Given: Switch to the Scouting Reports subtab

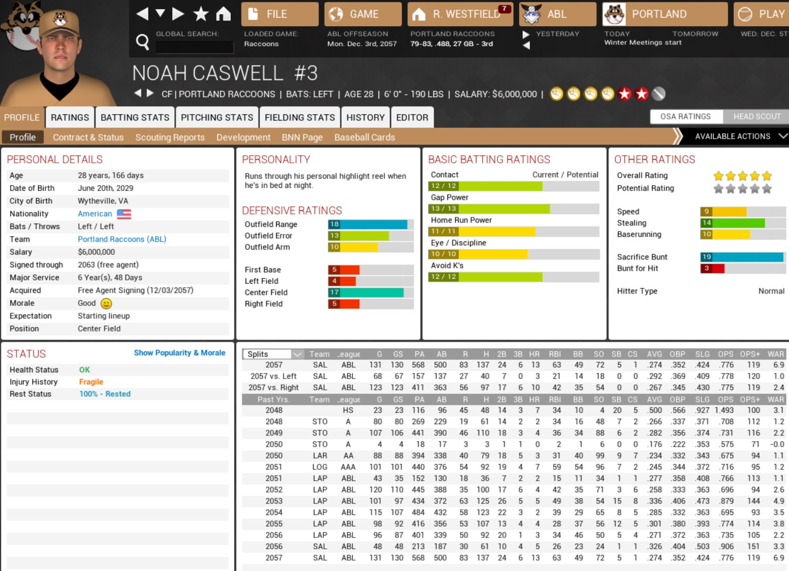Looking at the screenshot, I should coord(169,137).
